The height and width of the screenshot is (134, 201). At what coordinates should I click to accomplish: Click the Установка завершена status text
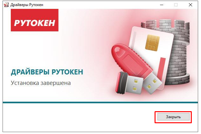click(41, 83)
